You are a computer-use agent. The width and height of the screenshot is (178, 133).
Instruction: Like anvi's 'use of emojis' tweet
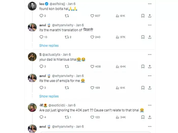(x=93, y=88)
